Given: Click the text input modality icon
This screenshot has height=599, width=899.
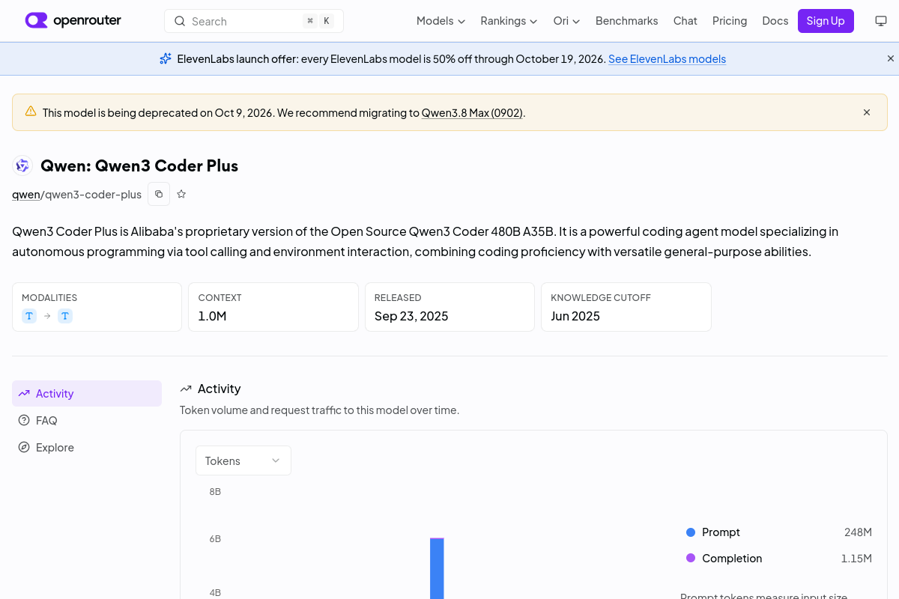Looking at the screenshot, I should coord(29,316).
